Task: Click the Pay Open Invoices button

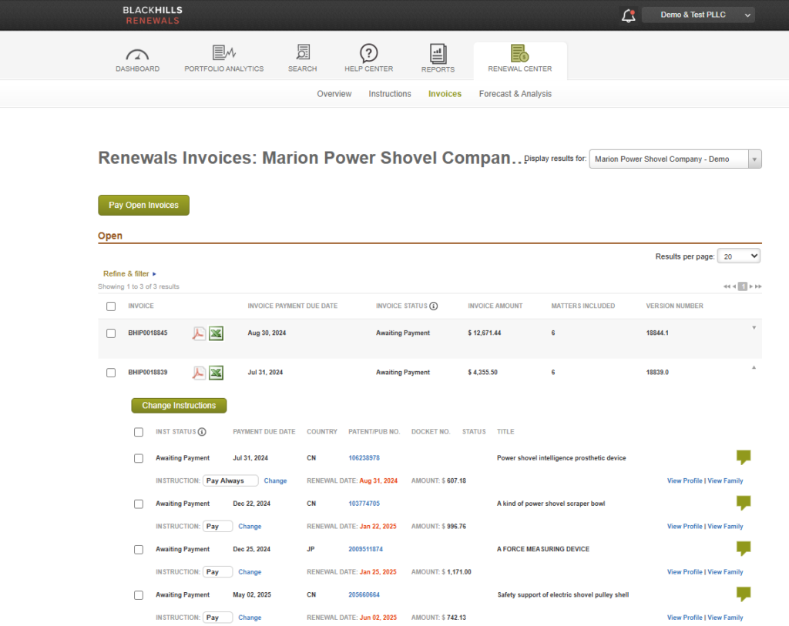Action: (x=143, y=206)
